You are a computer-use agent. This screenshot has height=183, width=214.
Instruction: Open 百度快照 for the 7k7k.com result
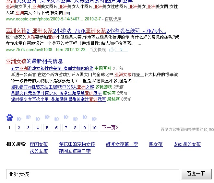98,50
